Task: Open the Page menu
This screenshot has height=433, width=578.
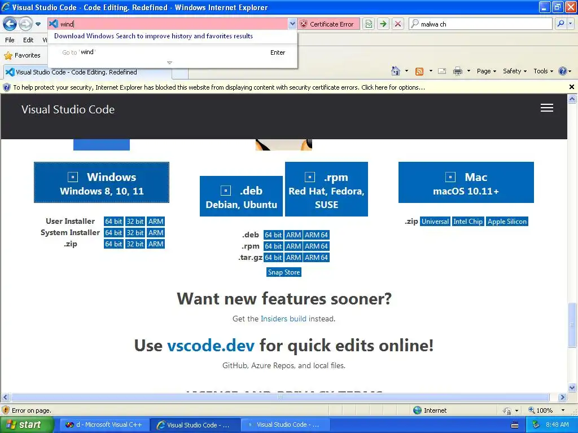Action: 486,71
